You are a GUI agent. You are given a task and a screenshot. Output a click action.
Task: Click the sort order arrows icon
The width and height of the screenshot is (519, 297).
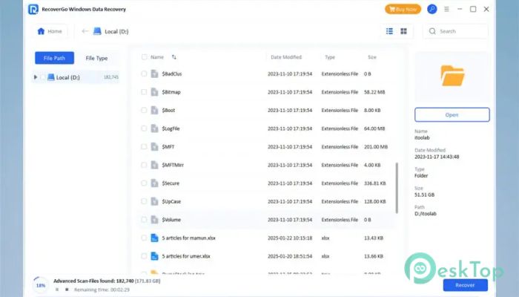click(x=173, y=57)
